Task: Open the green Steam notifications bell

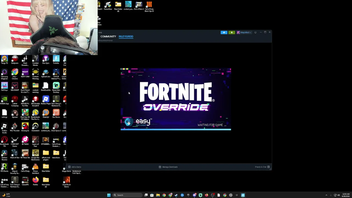Action: click(232, 32)
